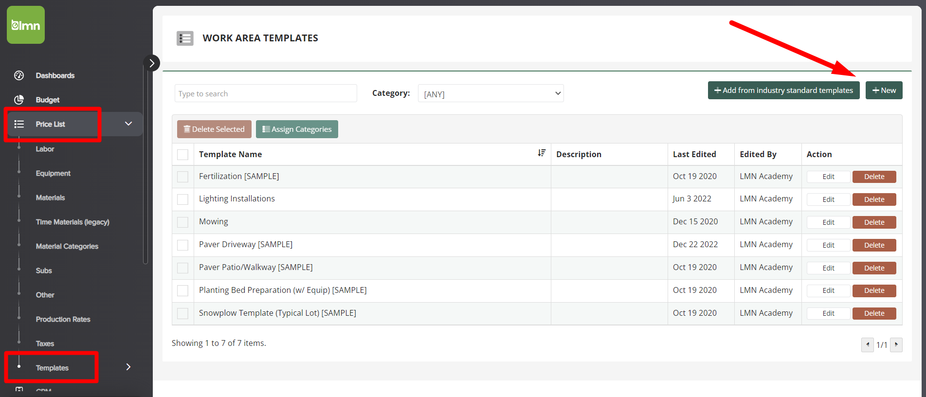Delete the Fertilization [SAMPLE] template

pos(874,177)
